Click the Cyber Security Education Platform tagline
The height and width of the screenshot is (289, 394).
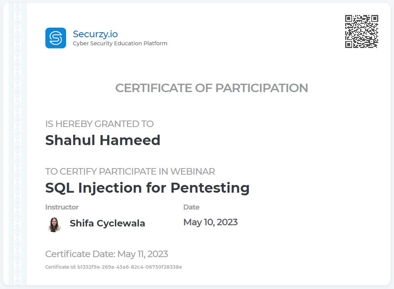pyautogui.click(x=120, y=43)
